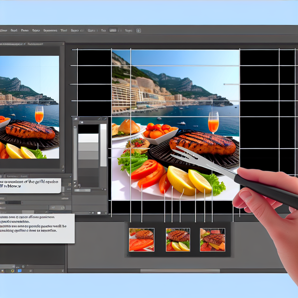Select the first steak thumbnail below the canvas

(141, 240)
